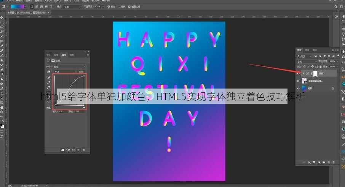
Task: Toggle the Transparency checkbox in the options bar
Action: click(x=129, y=7)
